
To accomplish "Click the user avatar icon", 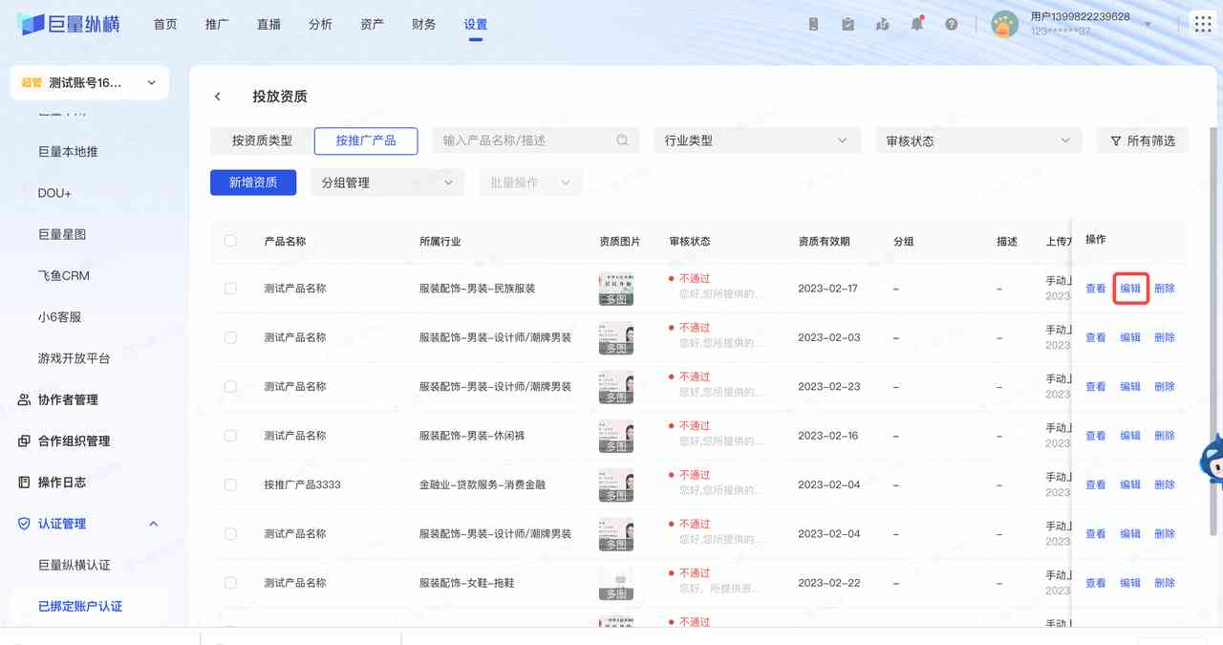I will click(1004, 24).
